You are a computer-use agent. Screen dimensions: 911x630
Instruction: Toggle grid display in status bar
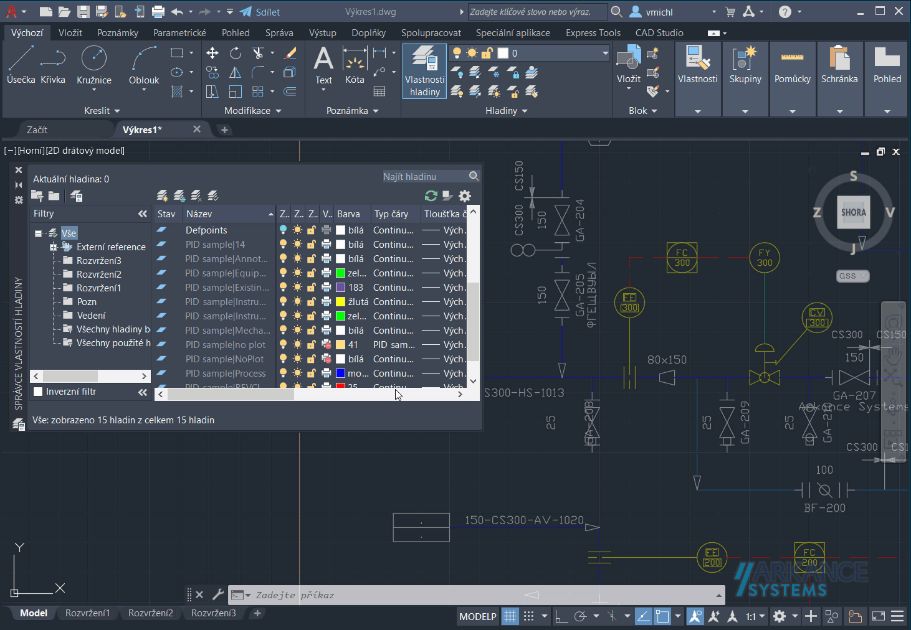(510, 616)
